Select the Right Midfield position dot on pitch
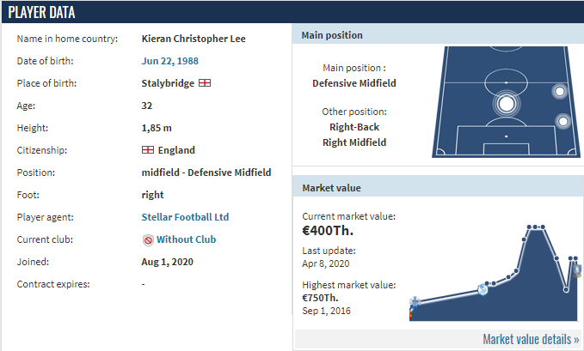This screenshot has height=351, width=584. [x=559, y=91]
